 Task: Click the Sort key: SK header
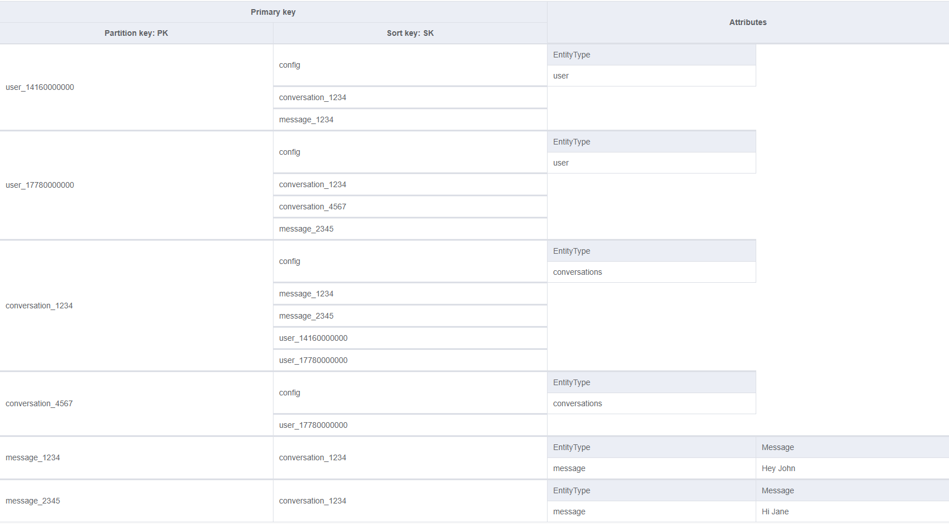pos(410,33)
